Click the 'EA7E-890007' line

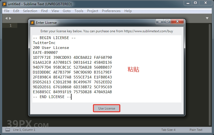click(x=45, y=52)
